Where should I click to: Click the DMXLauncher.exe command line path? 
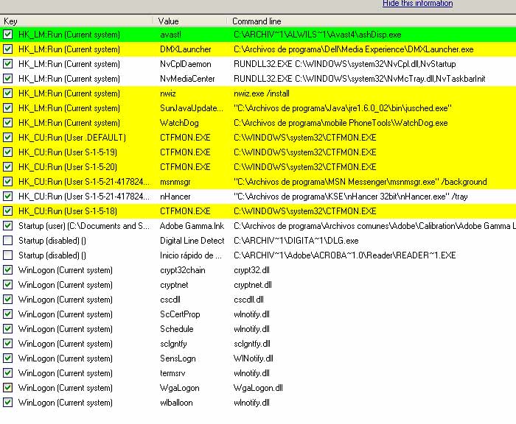[353, 49]
